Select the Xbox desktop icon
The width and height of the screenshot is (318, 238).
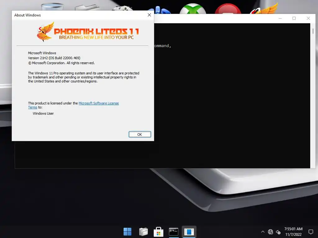193,9
